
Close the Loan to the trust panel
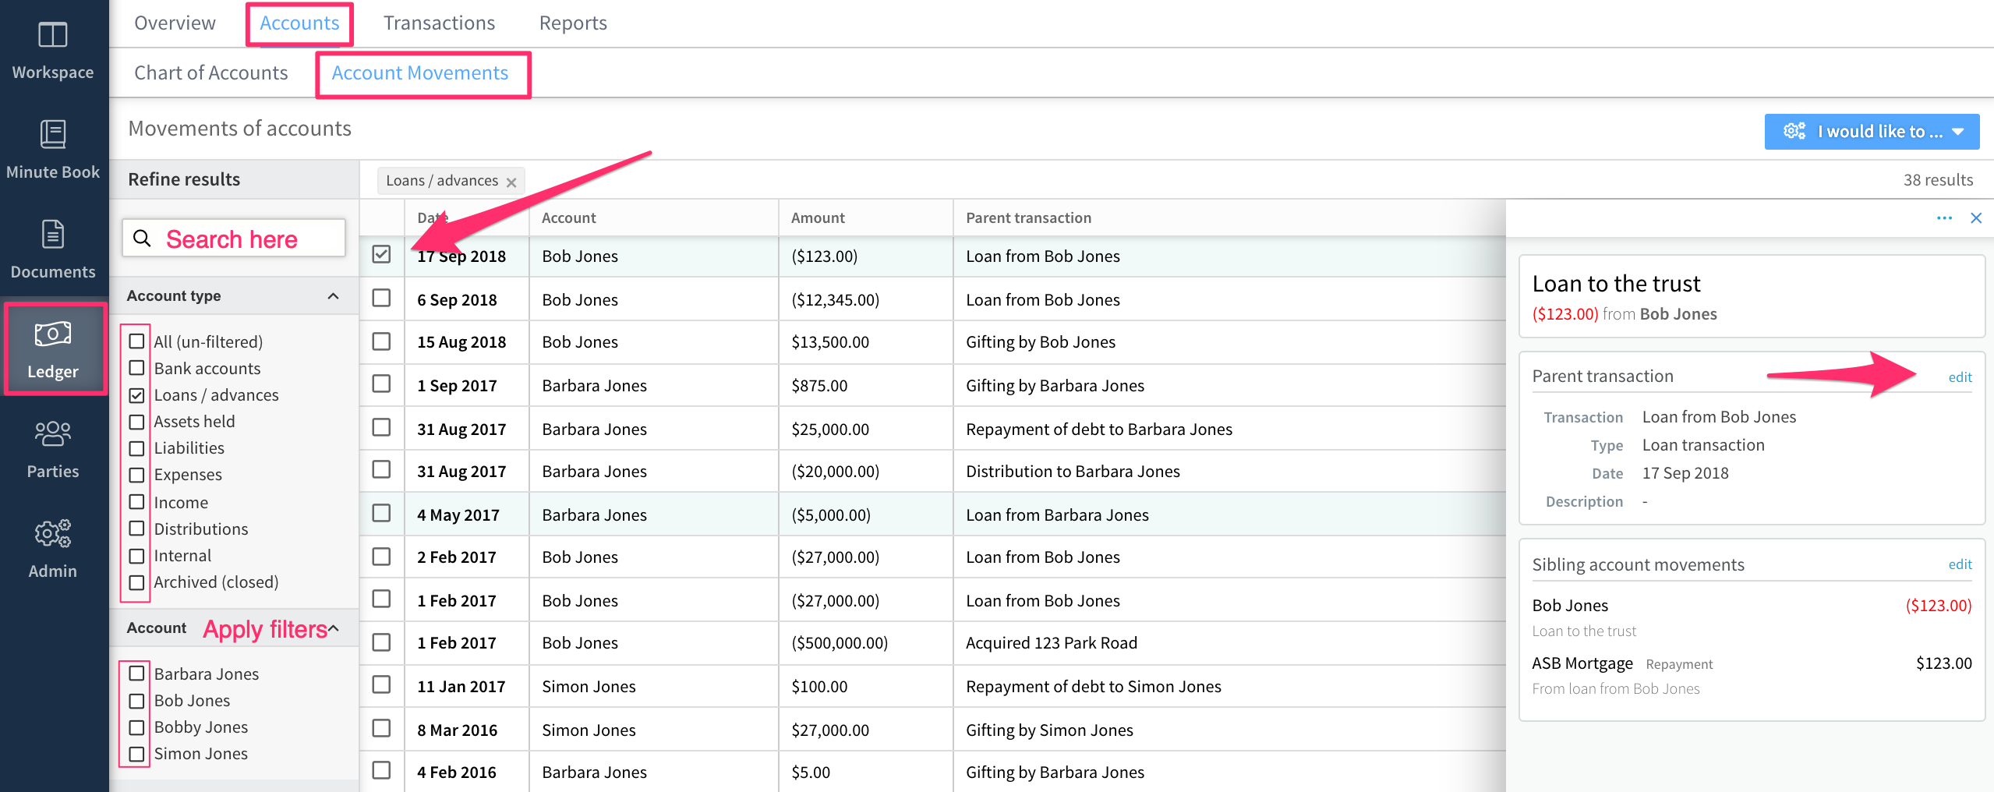[x=1977, y=218]
